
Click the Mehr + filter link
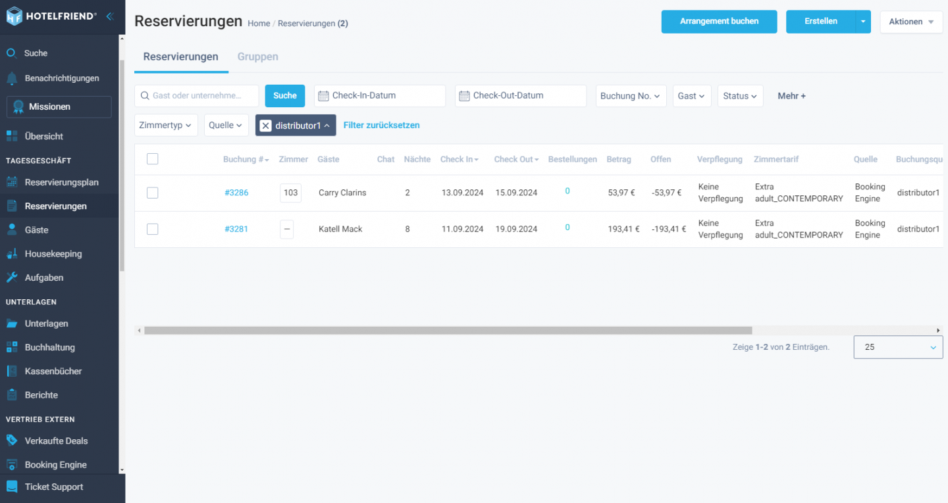(791, 96)
